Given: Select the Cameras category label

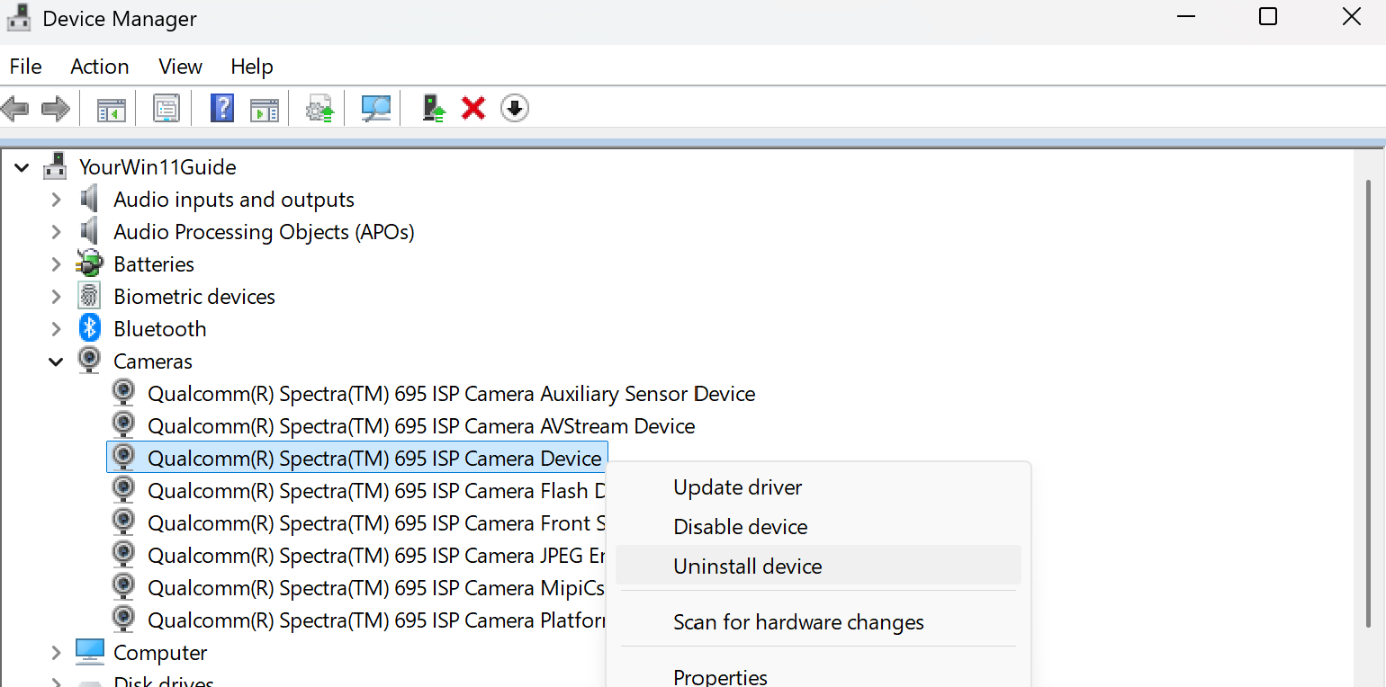Looking at the screenshot, I should 153,361.
